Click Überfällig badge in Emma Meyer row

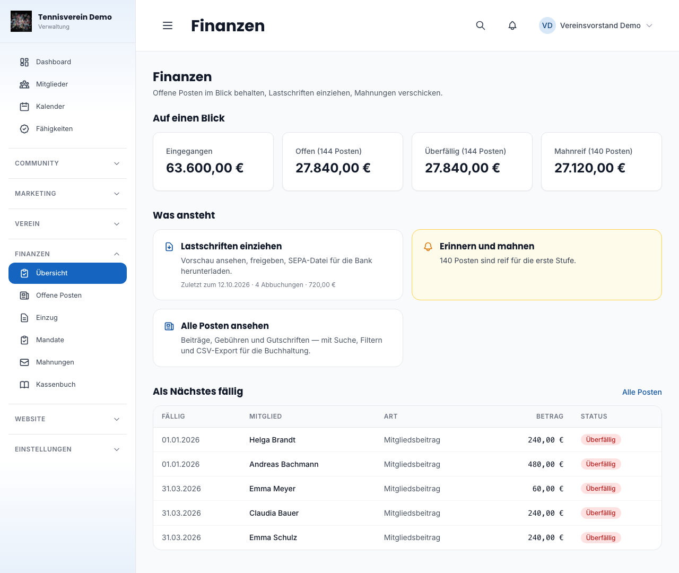click(601, 489)
